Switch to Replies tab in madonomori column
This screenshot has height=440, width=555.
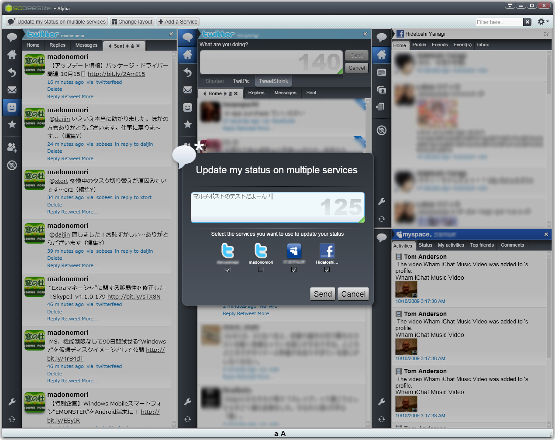pos(57,45)
